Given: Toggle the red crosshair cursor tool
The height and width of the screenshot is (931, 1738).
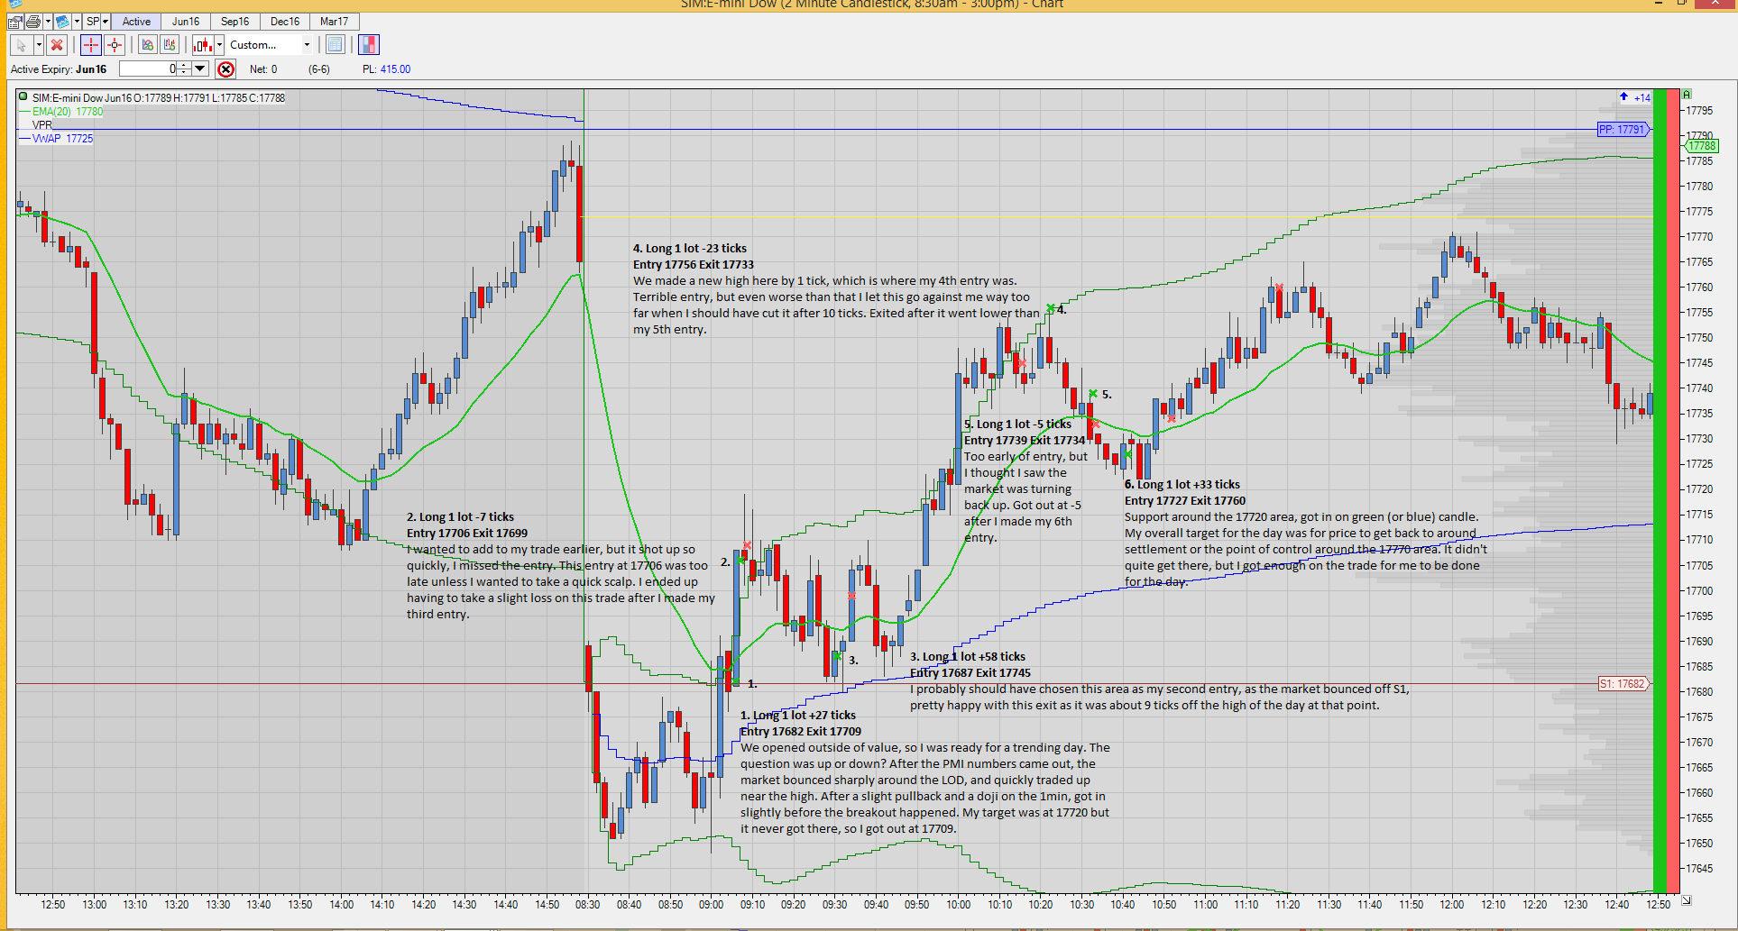Looking at the screenshot, I should 91,45.
